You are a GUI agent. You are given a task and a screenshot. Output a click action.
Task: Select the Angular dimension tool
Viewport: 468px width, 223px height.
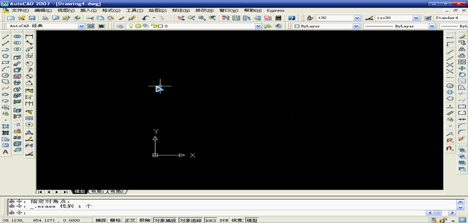click(x=29, y=83)
